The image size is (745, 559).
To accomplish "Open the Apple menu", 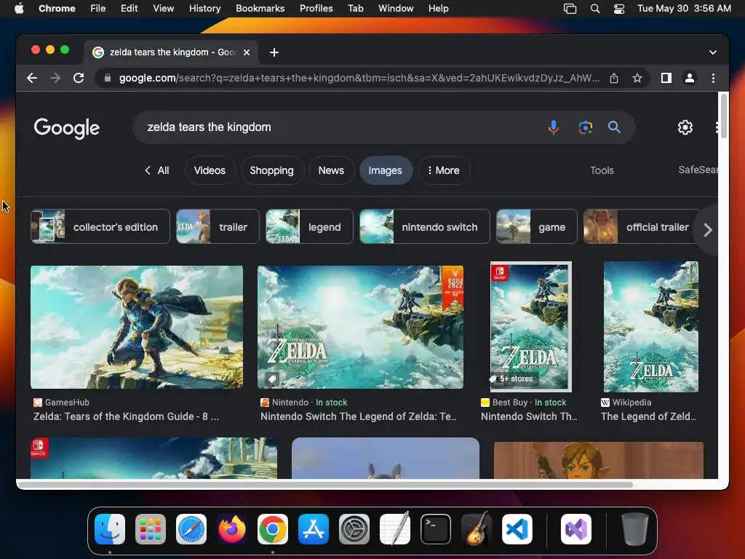I will click(19, 8).
